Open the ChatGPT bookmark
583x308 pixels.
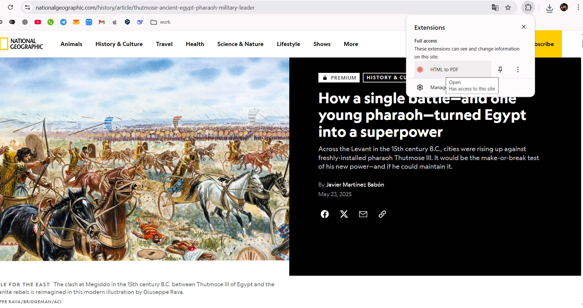click(x=25, y=22)
